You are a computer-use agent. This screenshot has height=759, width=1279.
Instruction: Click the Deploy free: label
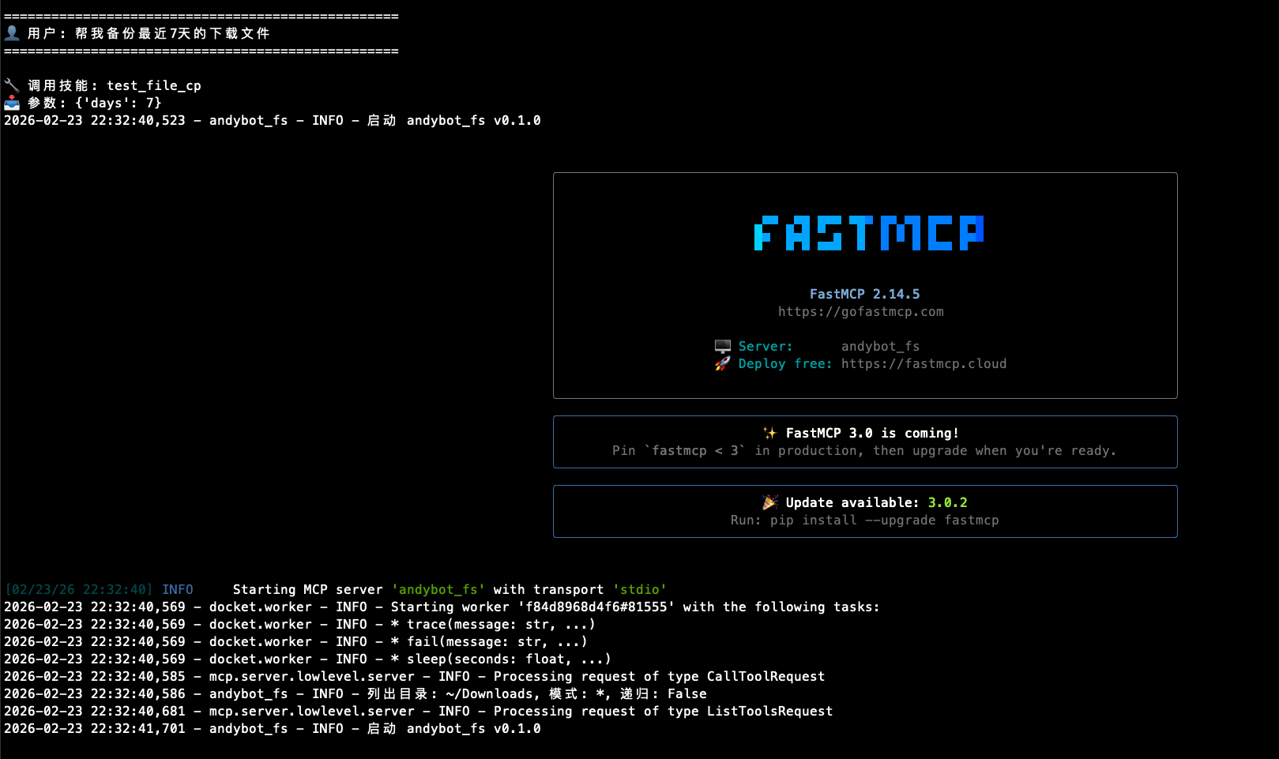(785, 363)
